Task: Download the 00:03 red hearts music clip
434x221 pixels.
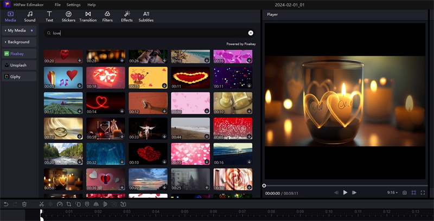Action: point(79,86)
